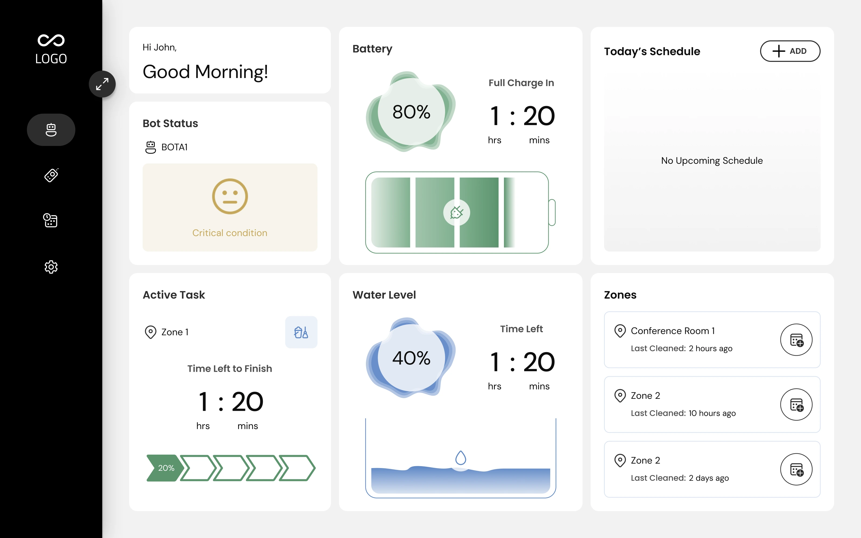Click the 20% progress arrow segment
Image resolution: width=861 pixels, height=538 pixels.
pyautogui.click(x=165, y=468)
